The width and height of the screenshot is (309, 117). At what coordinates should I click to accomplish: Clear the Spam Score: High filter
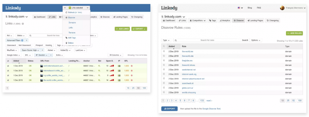point(42,50)
